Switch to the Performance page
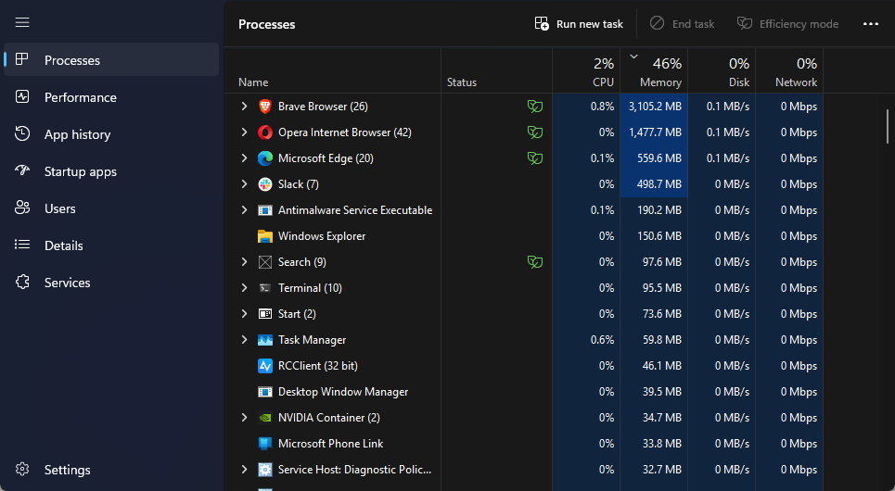895x491 pixels. [x=111, y=97]
